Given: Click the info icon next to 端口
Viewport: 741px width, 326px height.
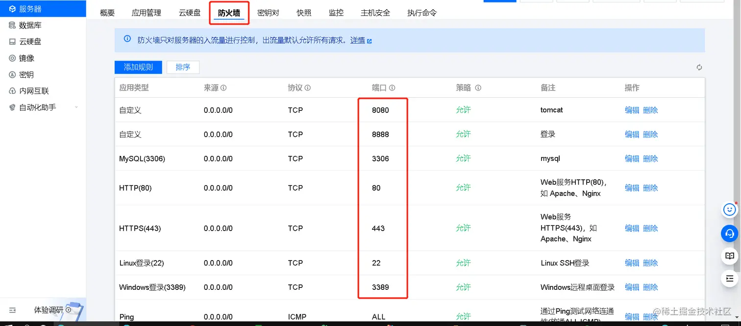Looking at the screenshot, I should tap(392, 88).
